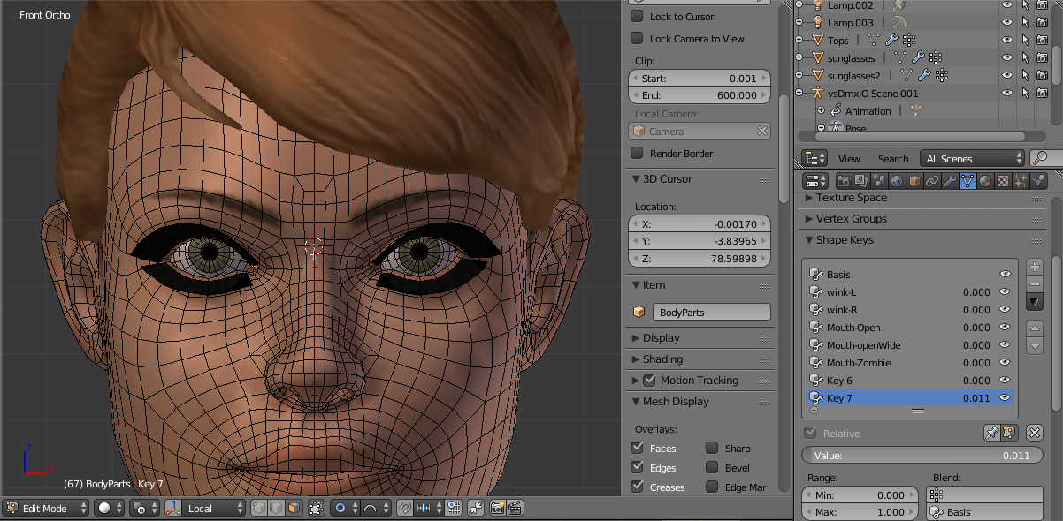Expand the Vertex Groups panel

tap(851, 219)
